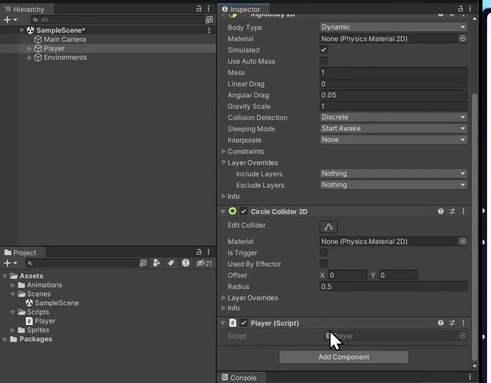
Task: Open Circle Collider 2D help reference icon
Action: [x=441, y=212]
